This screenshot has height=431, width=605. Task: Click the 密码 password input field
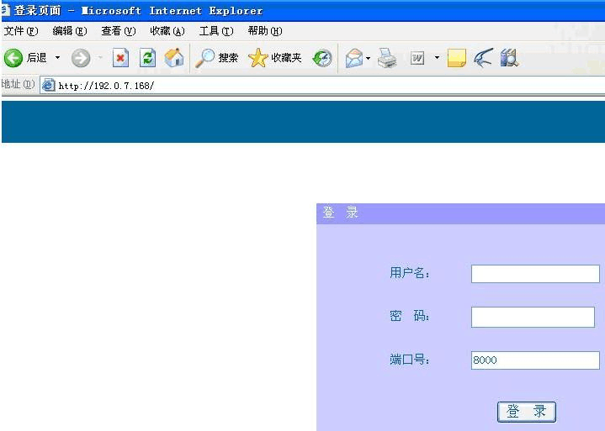click(x=532, y=317)
